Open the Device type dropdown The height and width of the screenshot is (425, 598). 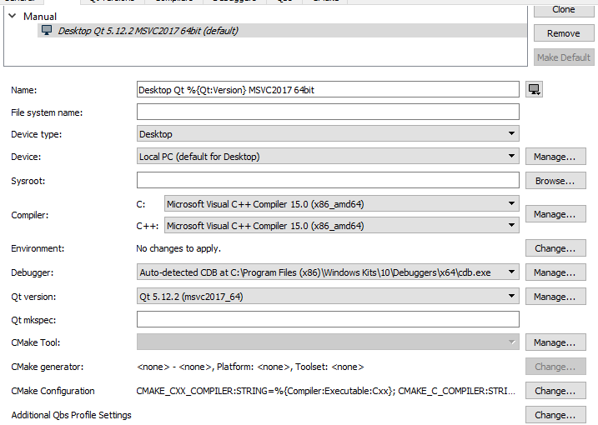(328, 134)
